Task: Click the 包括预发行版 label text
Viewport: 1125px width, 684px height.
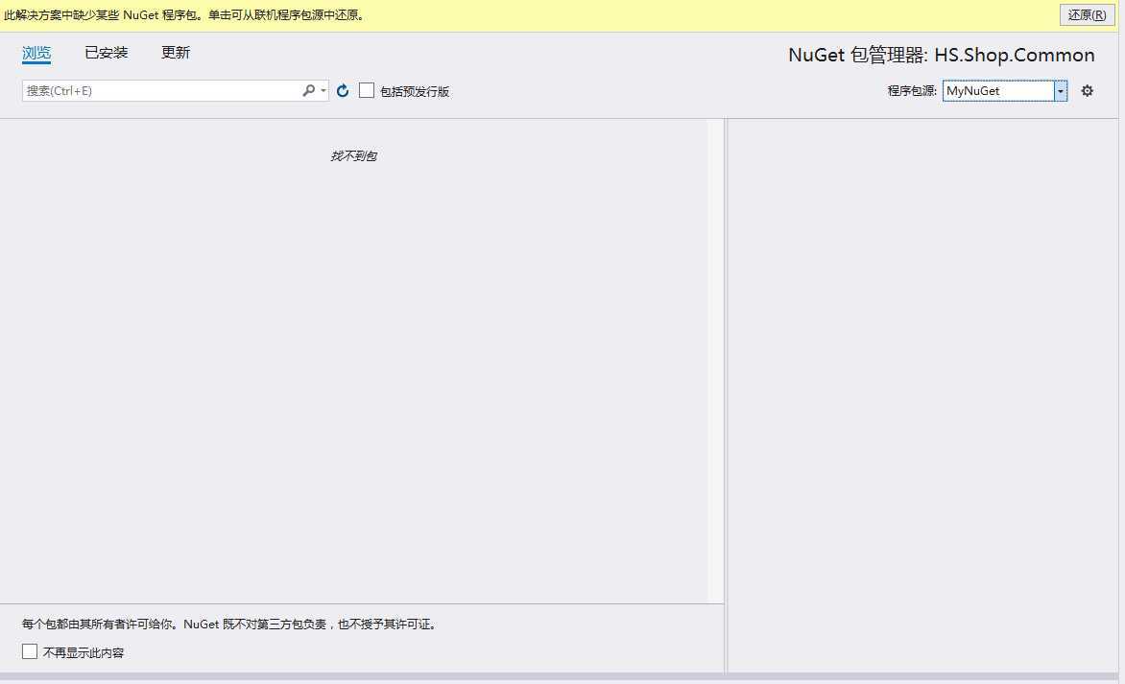Action: coord(415,91)
